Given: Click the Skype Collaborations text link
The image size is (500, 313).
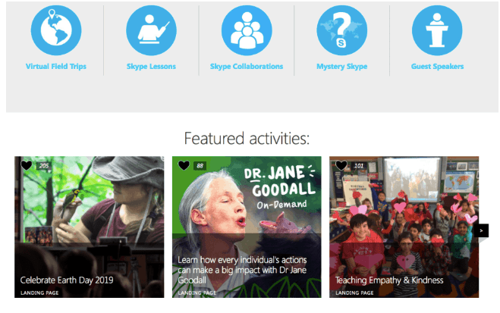Looking at the screenshot, I should pos(247,67).
